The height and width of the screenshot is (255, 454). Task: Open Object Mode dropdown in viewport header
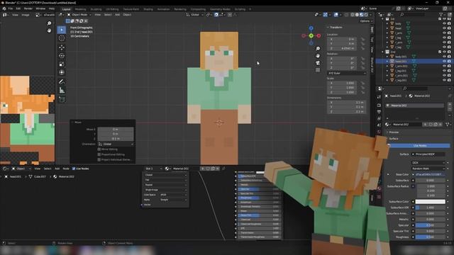pos(79,15)
